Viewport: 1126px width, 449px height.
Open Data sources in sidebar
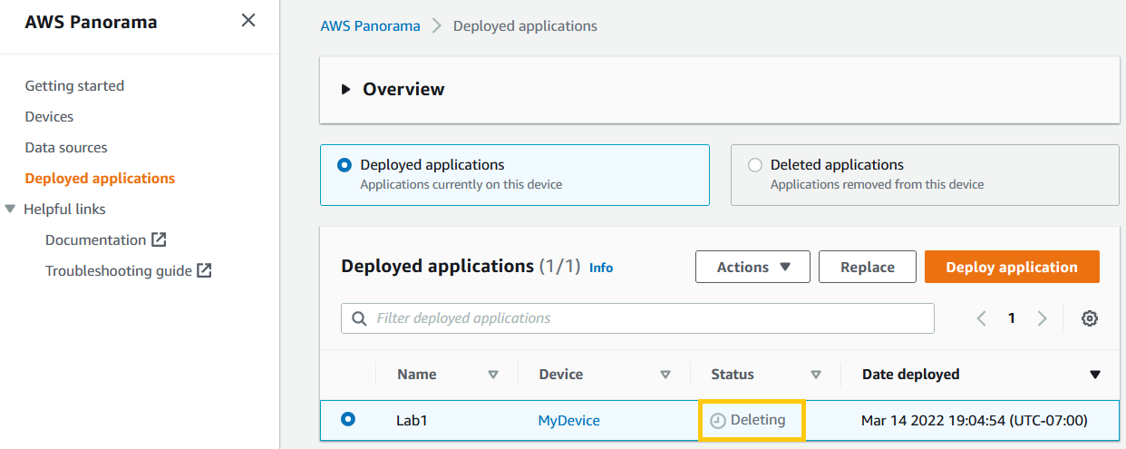click(66, 147)
